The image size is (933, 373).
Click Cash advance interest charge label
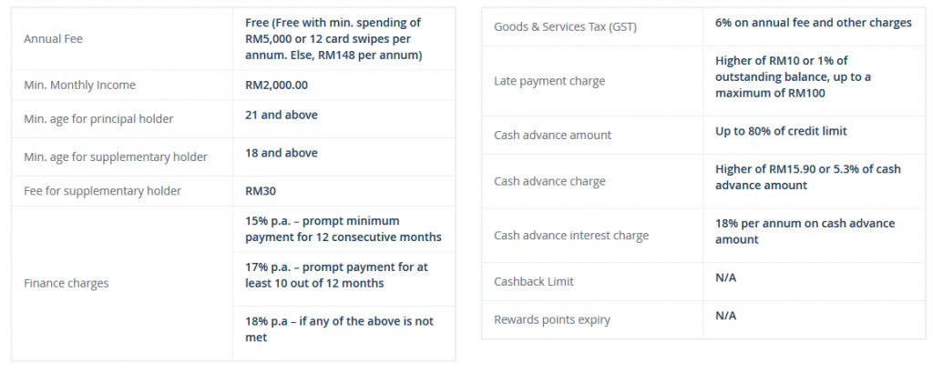click(570, 236)
